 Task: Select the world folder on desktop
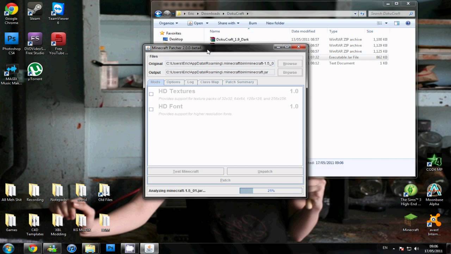point(82,193)
